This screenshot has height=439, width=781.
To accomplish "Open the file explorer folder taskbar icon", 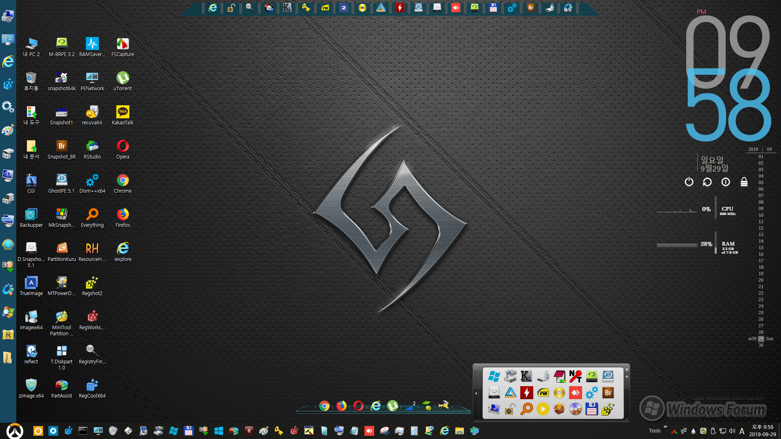I will click(x=459, y=431).
